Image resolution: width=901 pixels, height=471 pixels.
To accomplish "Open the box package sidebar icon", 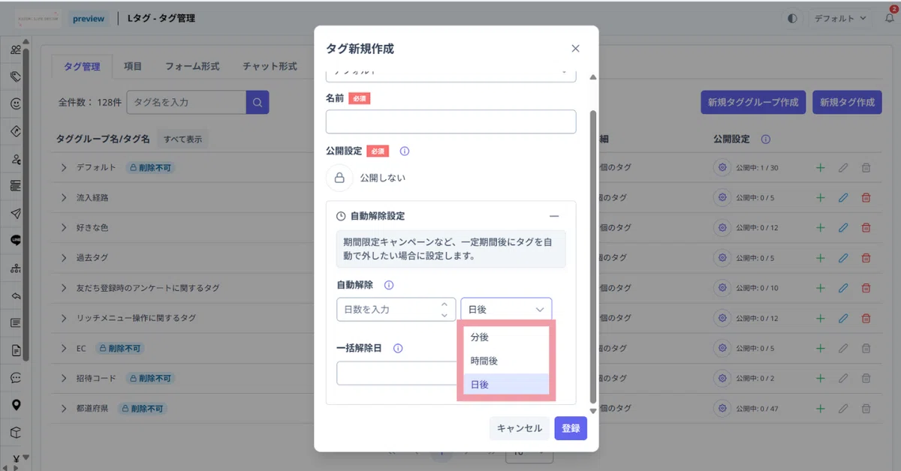I will (x=16, y=432).
